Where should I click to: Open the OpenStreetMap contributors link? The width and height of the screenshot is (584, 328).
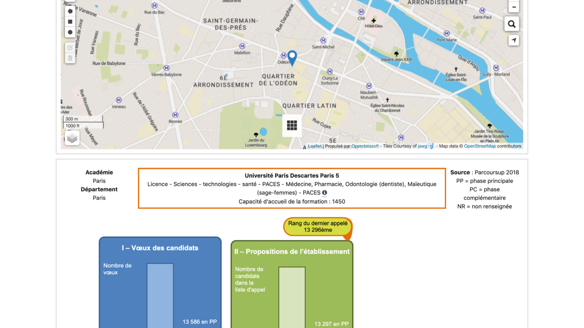[x=480, y=146]
